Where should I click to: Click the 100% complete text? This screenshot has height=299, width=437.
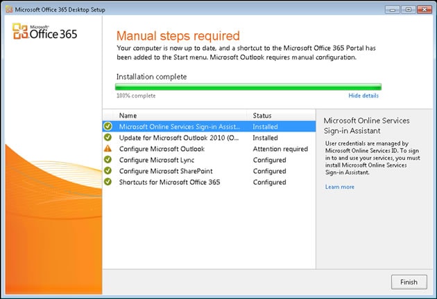click(x=136, y=96)
